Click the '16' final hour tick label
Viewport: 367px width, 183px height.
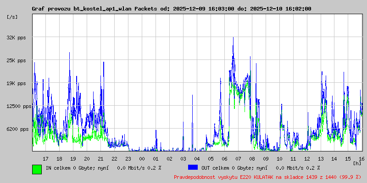[361, 159]
